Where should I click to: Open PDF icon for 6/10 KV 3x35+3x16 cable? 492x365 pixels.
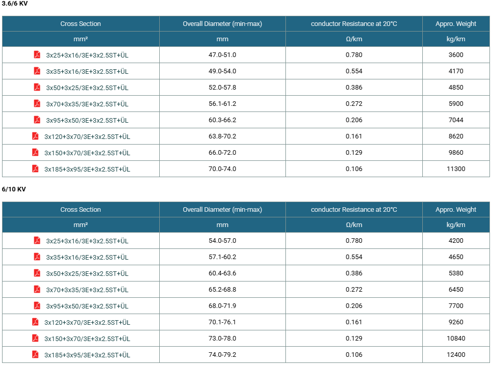click(37, 257)
